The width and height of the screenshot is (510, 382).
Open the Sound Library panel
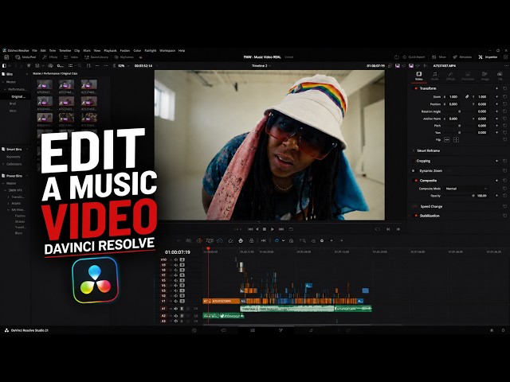click(x=96, y=57)
